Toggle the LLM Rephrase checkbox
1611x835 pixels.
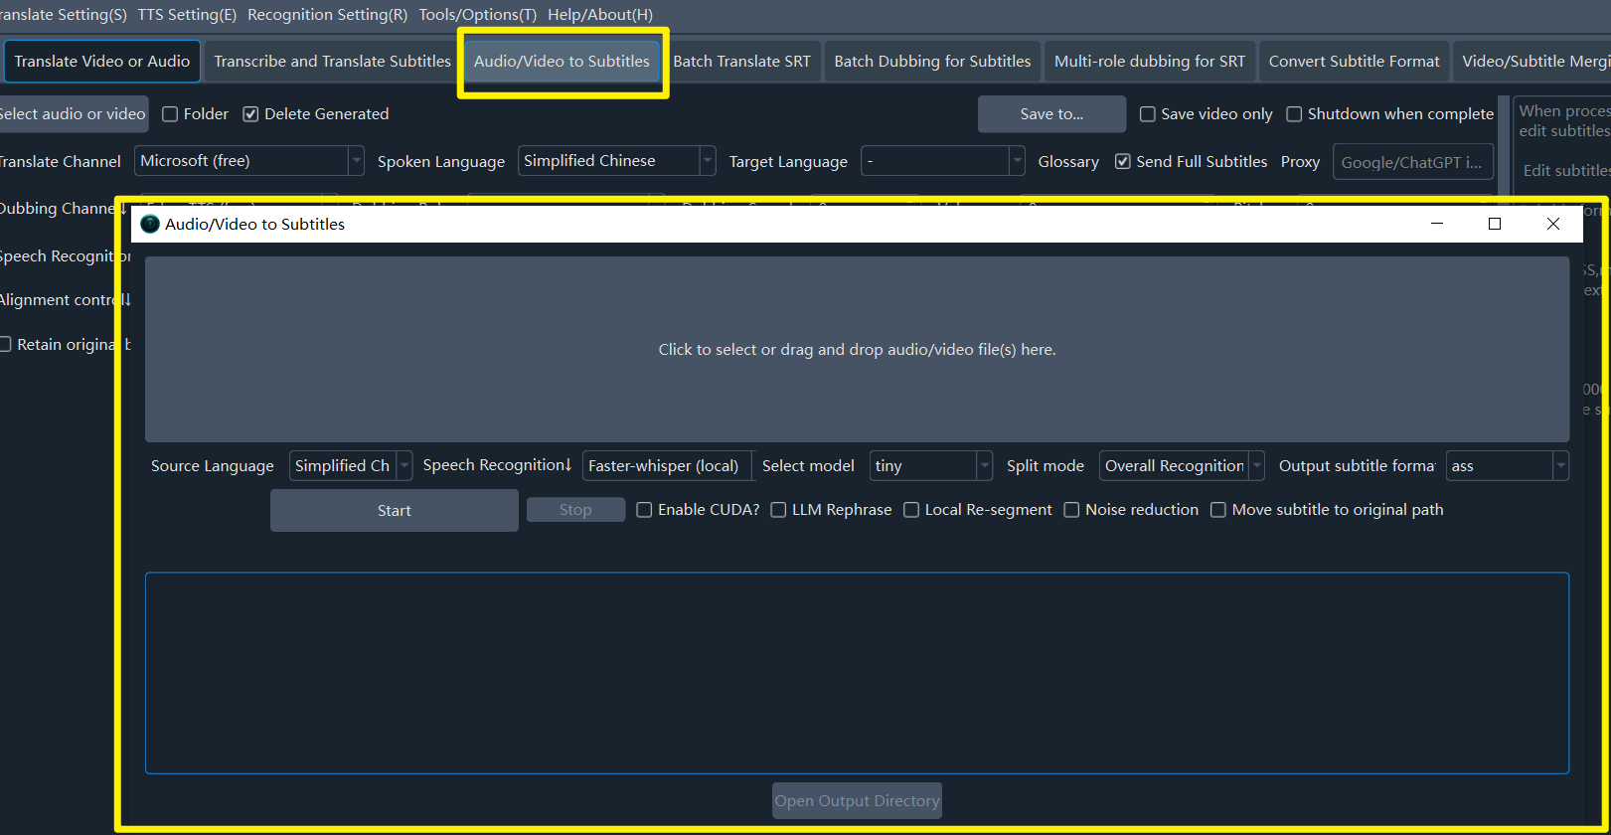coord(779,510)
